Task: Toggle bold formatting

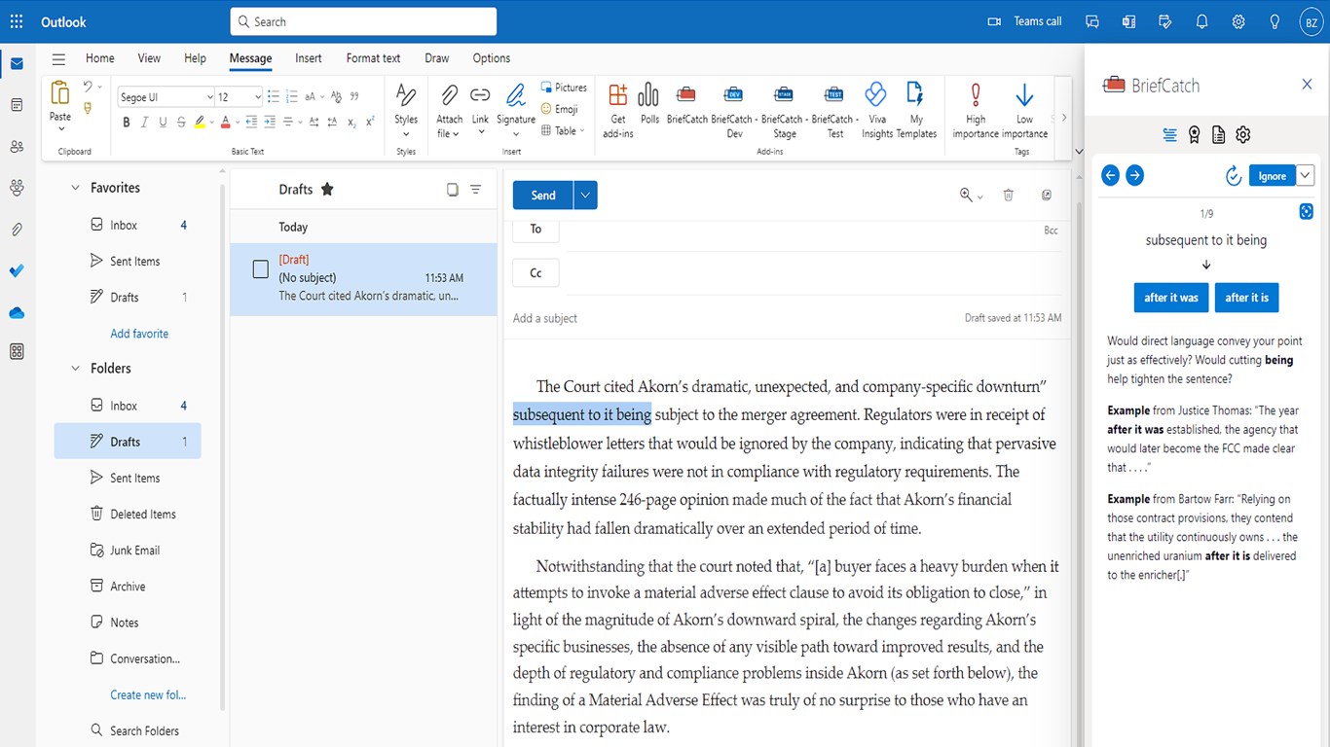Action: pyautogui.click(x=126, y=123)
